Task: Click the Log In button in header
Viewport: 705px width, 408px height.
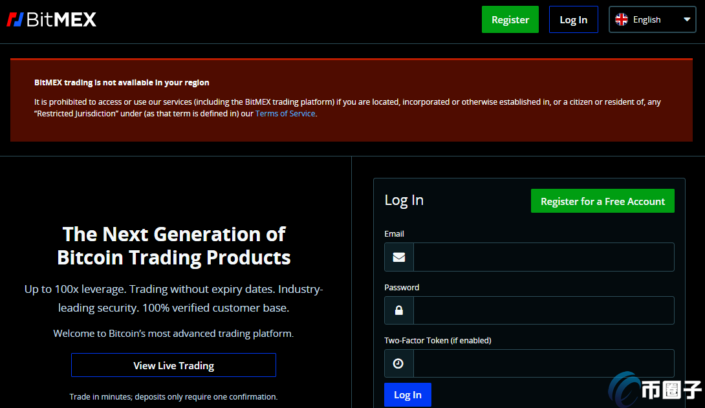Action: pyautogui.click(x=573, y=19)
